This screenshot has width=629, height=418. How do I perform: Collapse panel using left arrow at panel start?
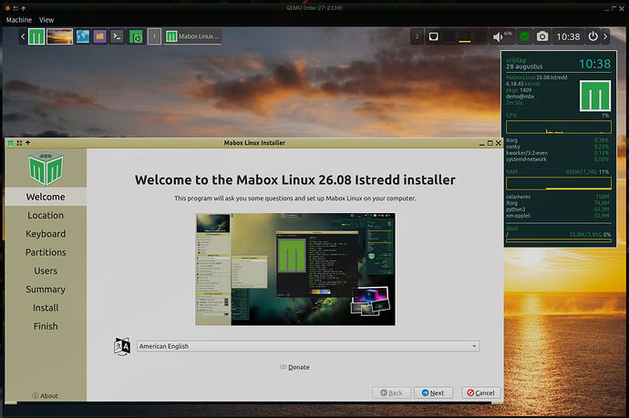[x=23, y=36]
